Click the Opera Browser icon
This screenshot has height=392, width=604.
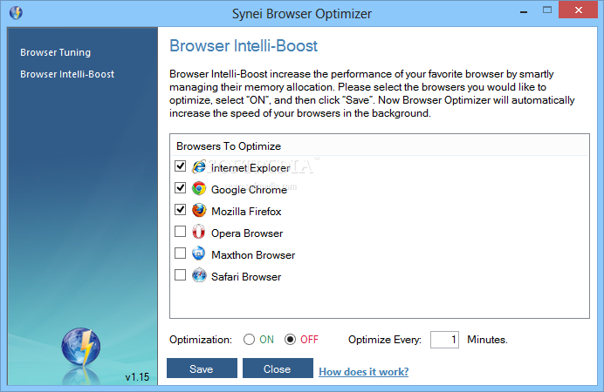point(199,232)
